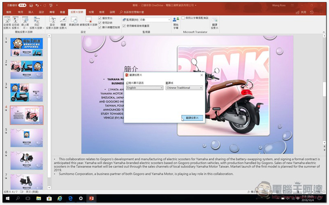Select slide 1 thumbnail
This screenshot has width=329, height=205.
point(27,47)
